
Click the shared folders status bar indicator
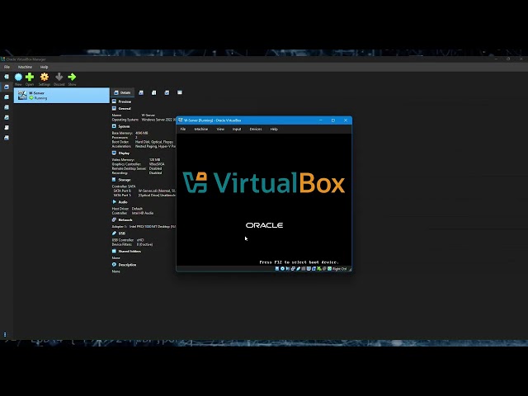point(304,269)
